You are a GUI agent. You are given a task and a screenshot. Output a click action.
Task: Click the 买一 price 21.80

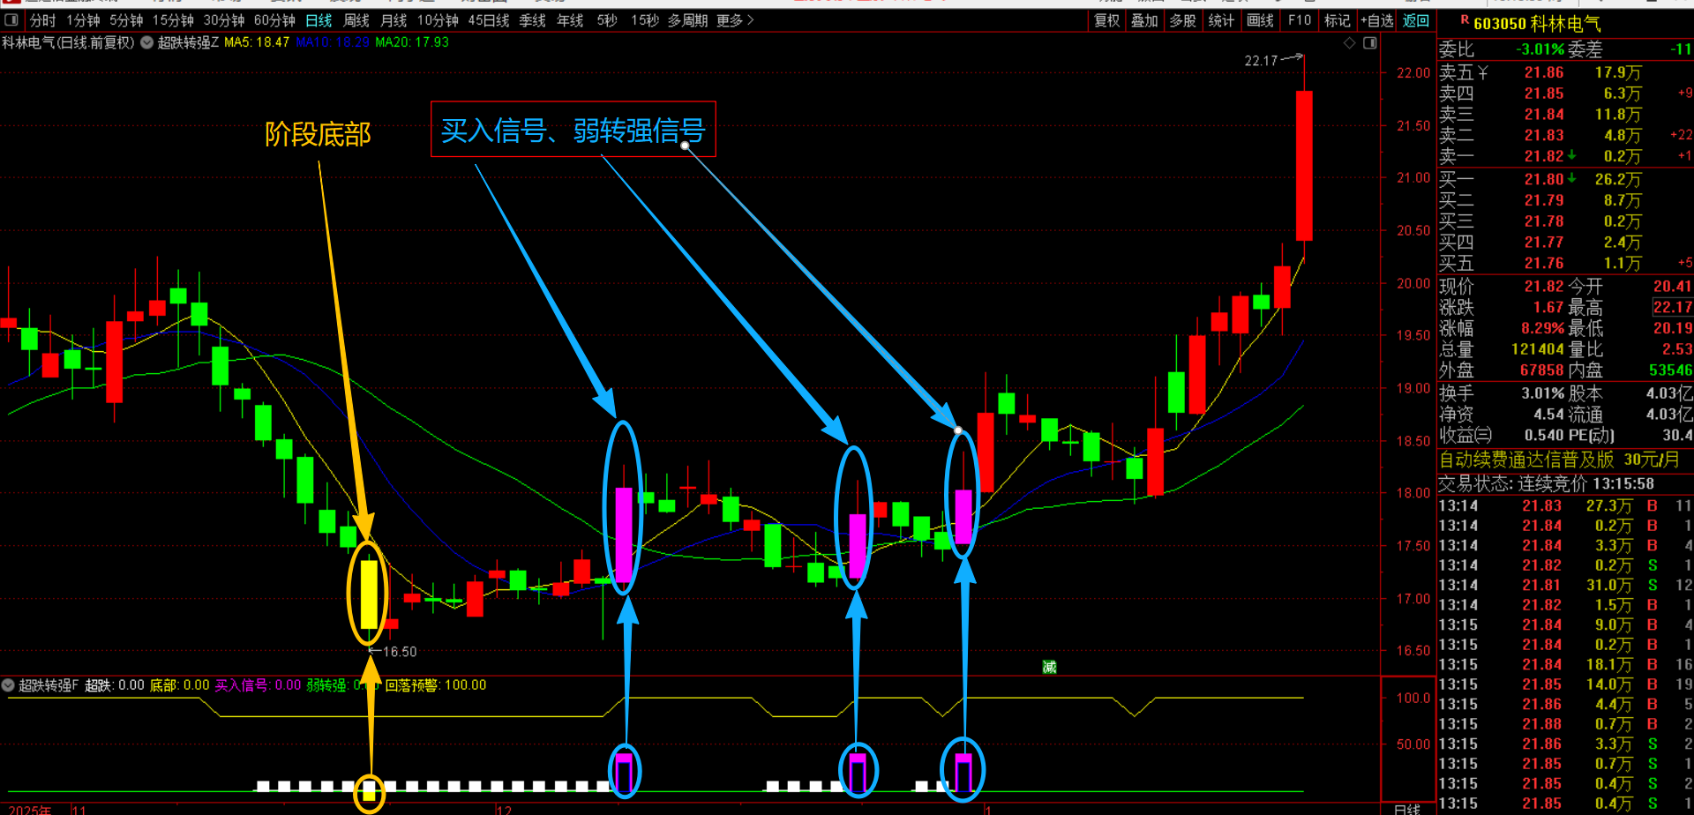click(x=1544, y=179)
